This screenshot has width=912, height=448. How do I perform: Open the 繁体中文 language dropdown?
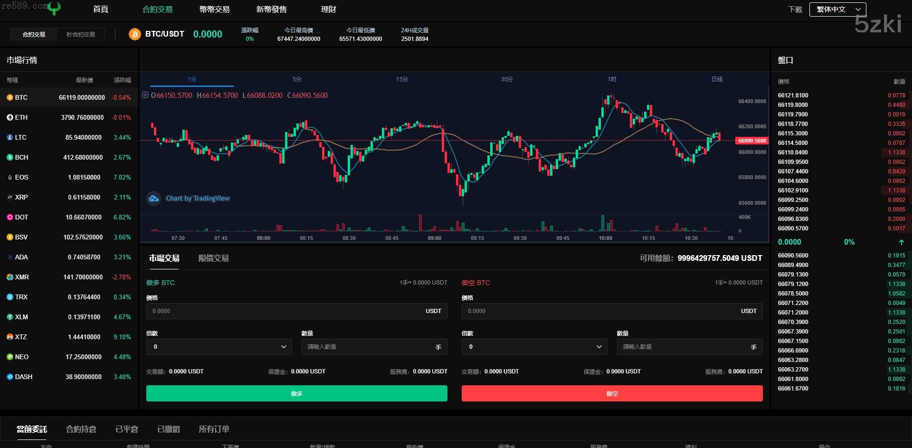pos(837,10)
